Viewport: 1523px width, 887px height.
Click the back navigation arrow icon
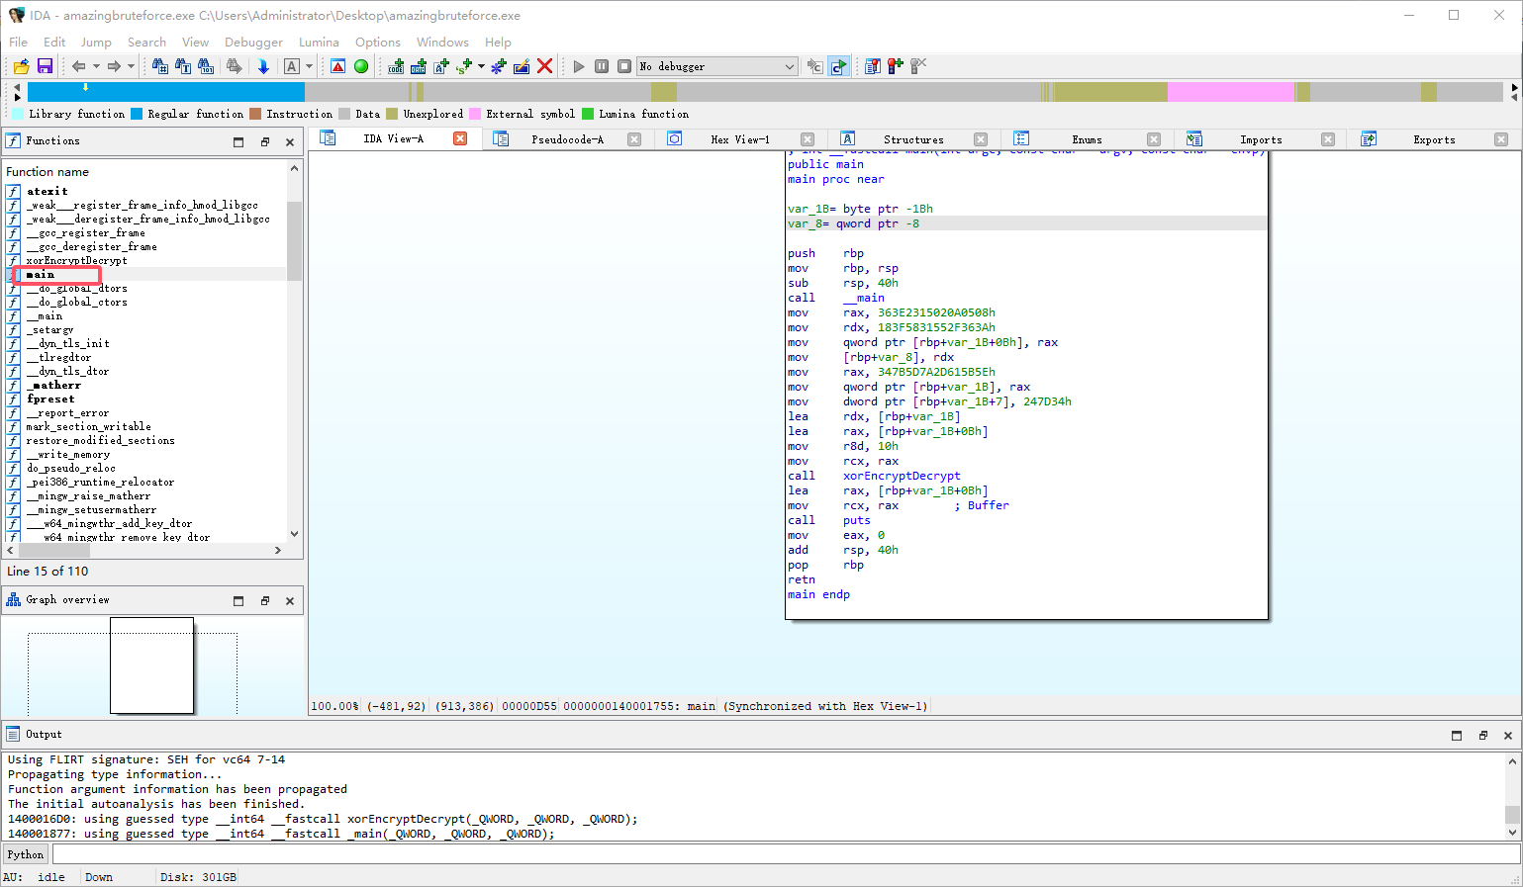click(78, 66)
